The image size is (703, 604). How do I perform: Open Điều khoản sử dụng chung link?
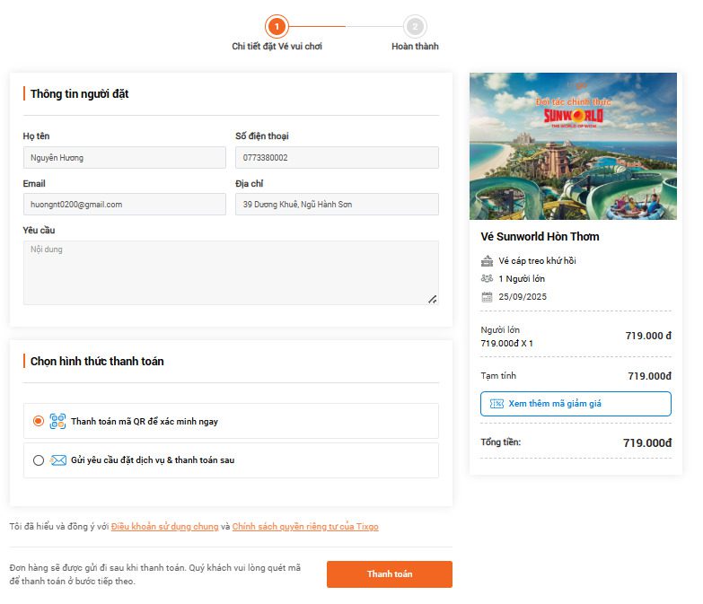pos(164,527)
